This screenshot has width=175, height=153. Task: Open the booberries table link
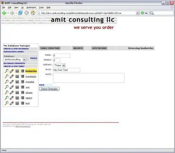pos(31,71)
